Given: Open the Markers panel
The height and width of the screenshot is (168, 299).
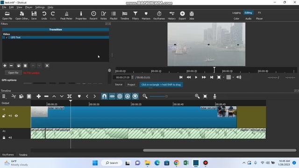Looking at the screenshot, I should 146,15.
